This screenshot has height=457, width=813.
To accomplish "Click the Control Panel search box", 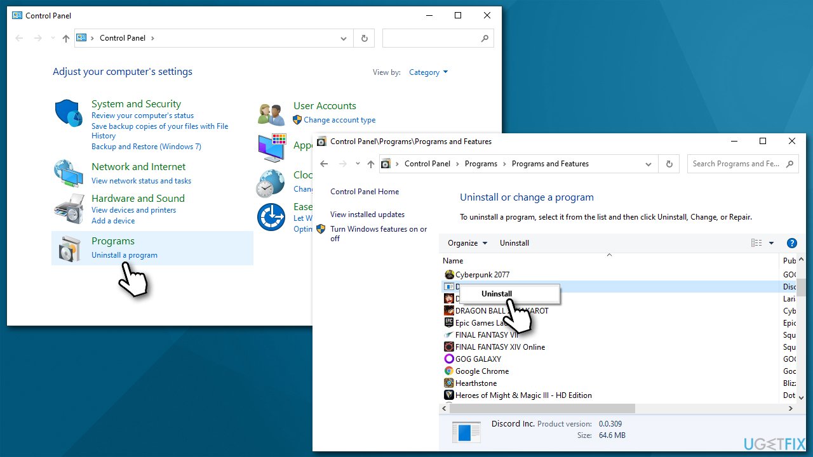I will tap(438, 38).
